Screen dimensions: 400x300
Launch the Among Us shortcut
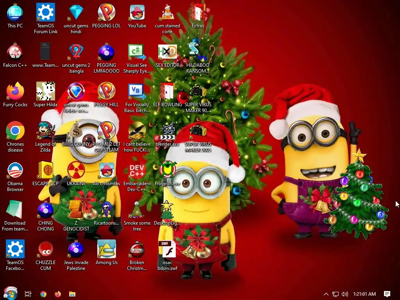click(x=106, y=253)
